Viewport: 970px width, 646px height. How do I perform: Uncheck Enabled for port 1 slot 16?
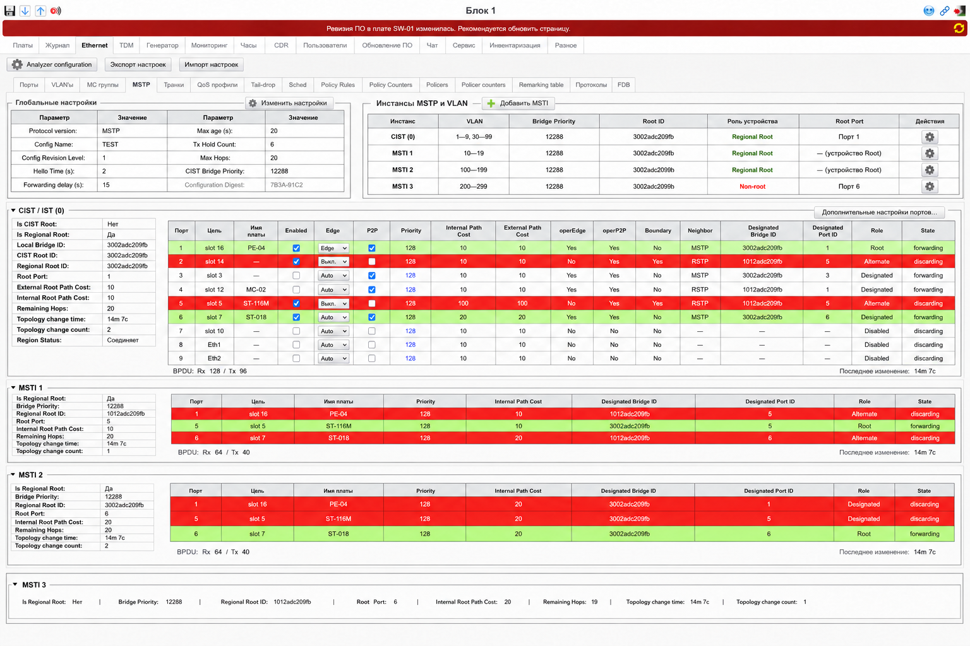296,248
